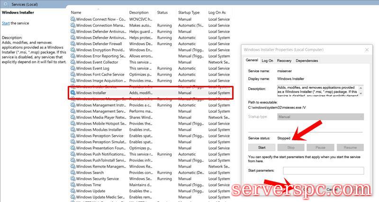The width and height of the screenshot is (379, 202).
Task: Open the Startup type dropdown
Action: (x=320, y=117)
